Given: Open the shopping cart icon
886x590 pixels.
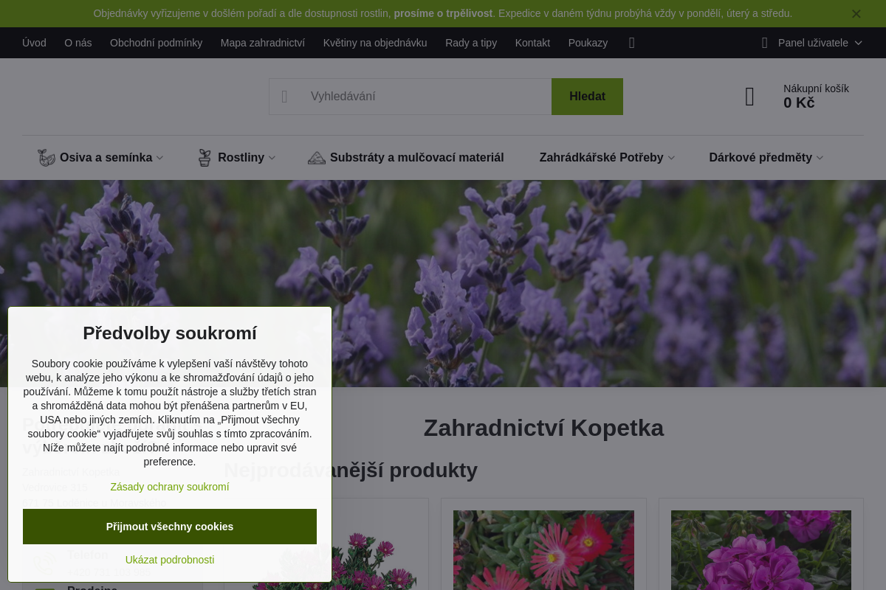Looking at the screenshot, I should coord(750,97).
